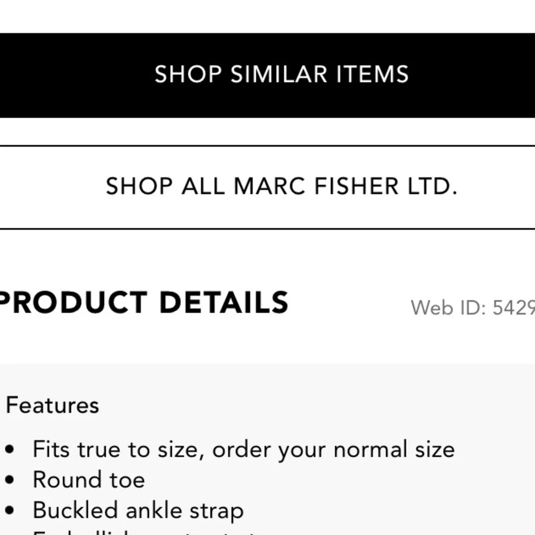Image resolution: width=535 pixels, height=535 pixels.
Task: Open SHOP ALL MARC FISHER LTD.
Action: (267, 186)
